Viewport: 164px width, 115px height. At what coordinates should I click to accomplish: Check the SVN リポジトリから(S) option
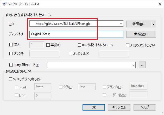point(10,79)
